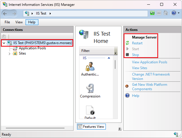The height and width of the screenshot is (138, 182).
Task: Open the Help menu
Action: click(x=32, y=22)
